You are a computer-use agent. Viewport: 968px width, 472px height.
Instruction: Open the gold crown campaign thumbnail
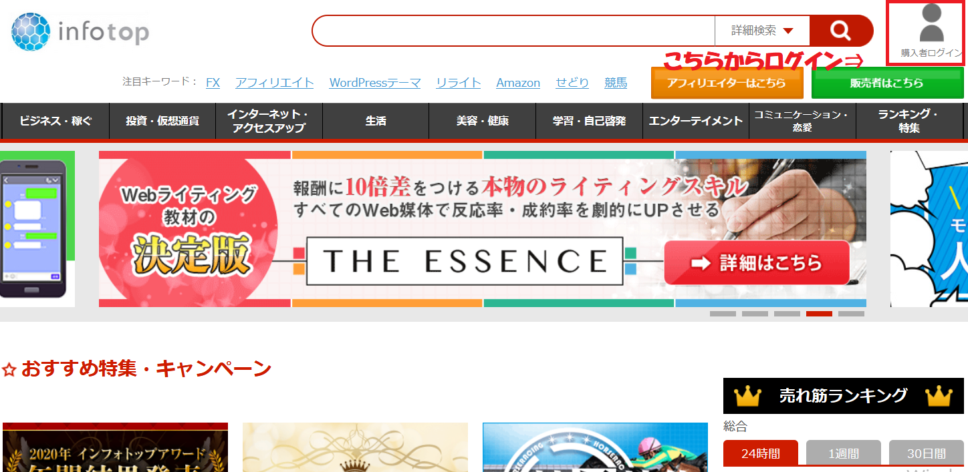pyautogui.click(x=355, y=447)
